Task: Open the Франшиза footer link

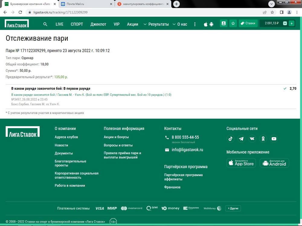Action: coord(172,187)
